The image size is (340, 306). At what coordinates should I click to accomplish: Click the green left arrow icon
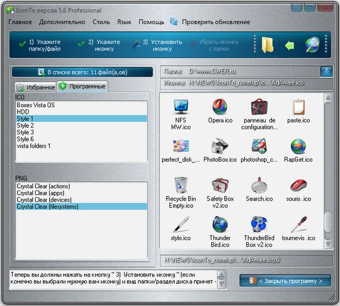(x=290, y=45)
